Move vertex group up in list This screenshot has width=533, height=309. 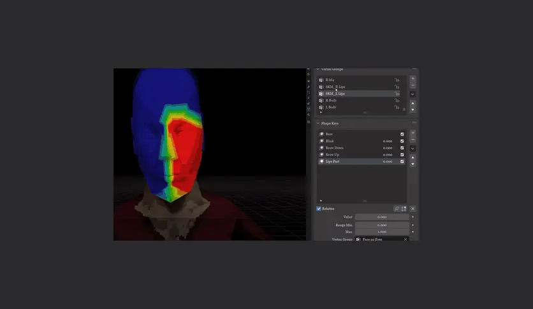tap(413, 103)
